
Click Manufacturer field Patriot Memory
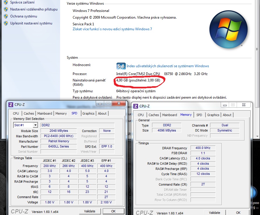(x=59, y=141)
